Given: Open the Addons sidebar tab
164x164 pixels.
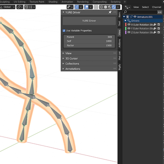Looking at the screenshot, I should click(x=119, y=43).
